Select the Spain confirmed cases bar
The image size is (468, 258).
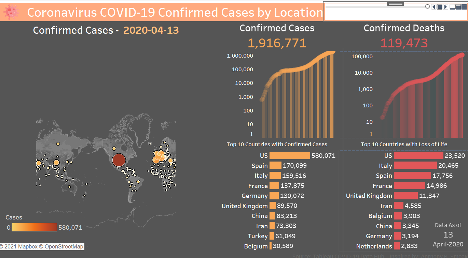pyautogui.click(x=275, y=166)
